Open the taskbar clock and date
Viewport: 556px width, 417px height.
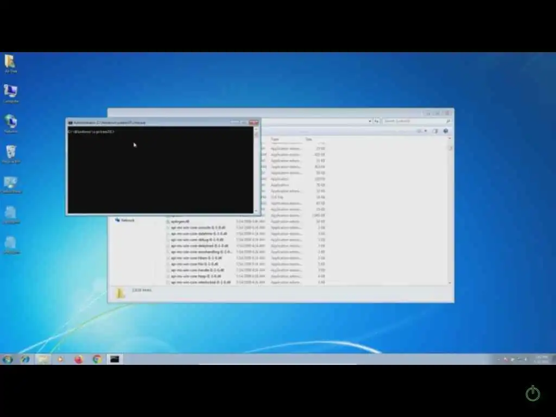tap(541, 359)
